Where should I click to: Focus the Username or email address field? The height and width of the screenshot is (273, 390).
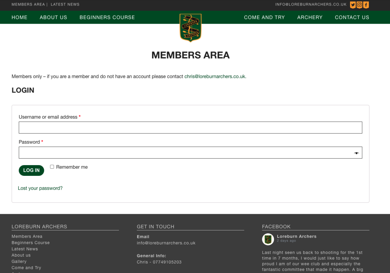coord(190,127)
